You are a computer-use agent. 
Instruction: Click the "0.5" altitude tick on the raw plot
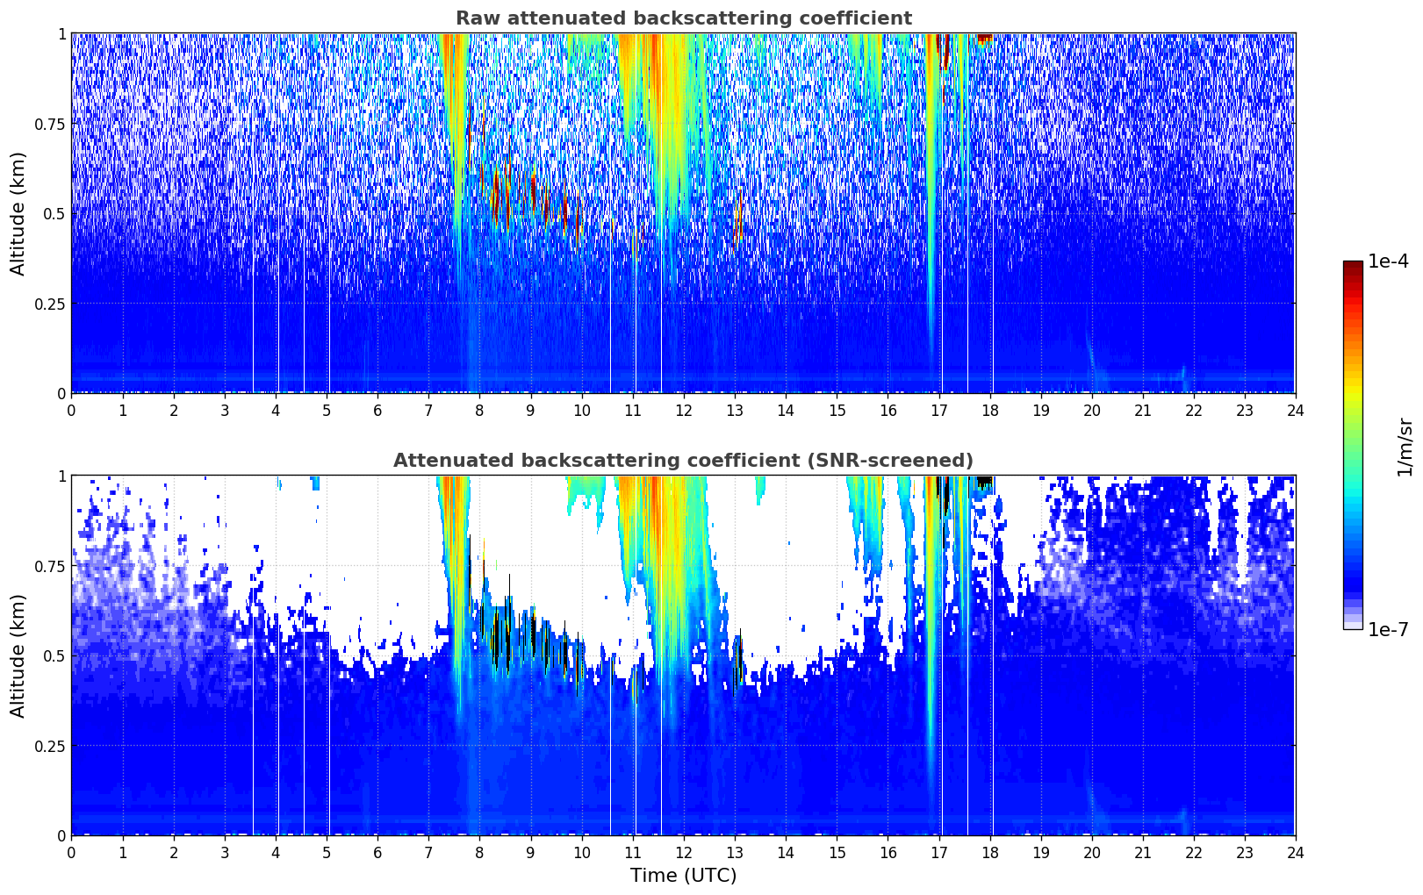[x=54, y=213]
